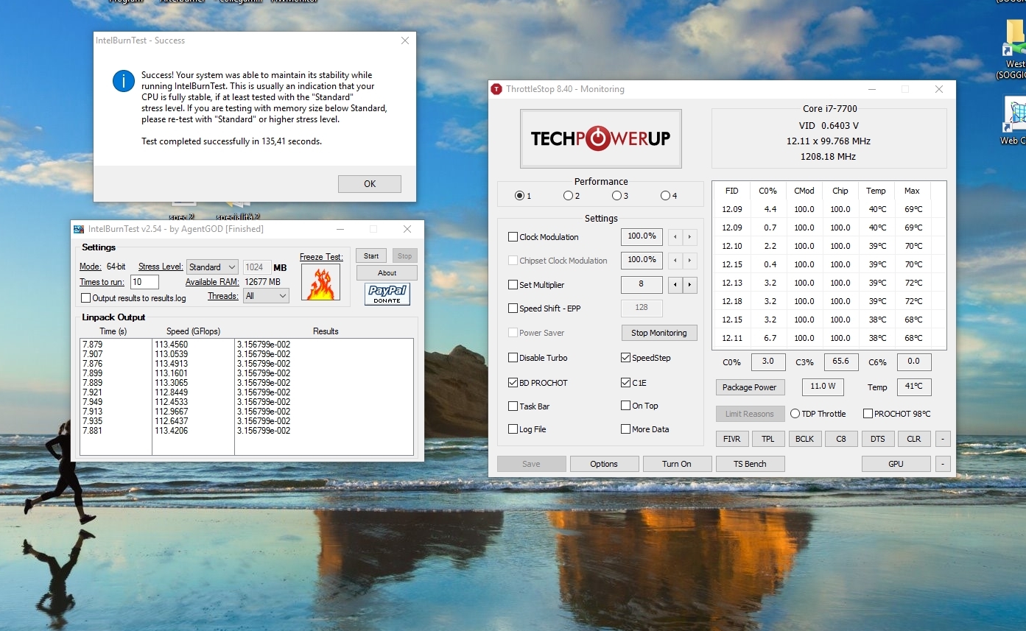Viewport: 1026px width, 631px height.
Task: Raise Set Multiplier using right arrow
Action: (690, 285)
